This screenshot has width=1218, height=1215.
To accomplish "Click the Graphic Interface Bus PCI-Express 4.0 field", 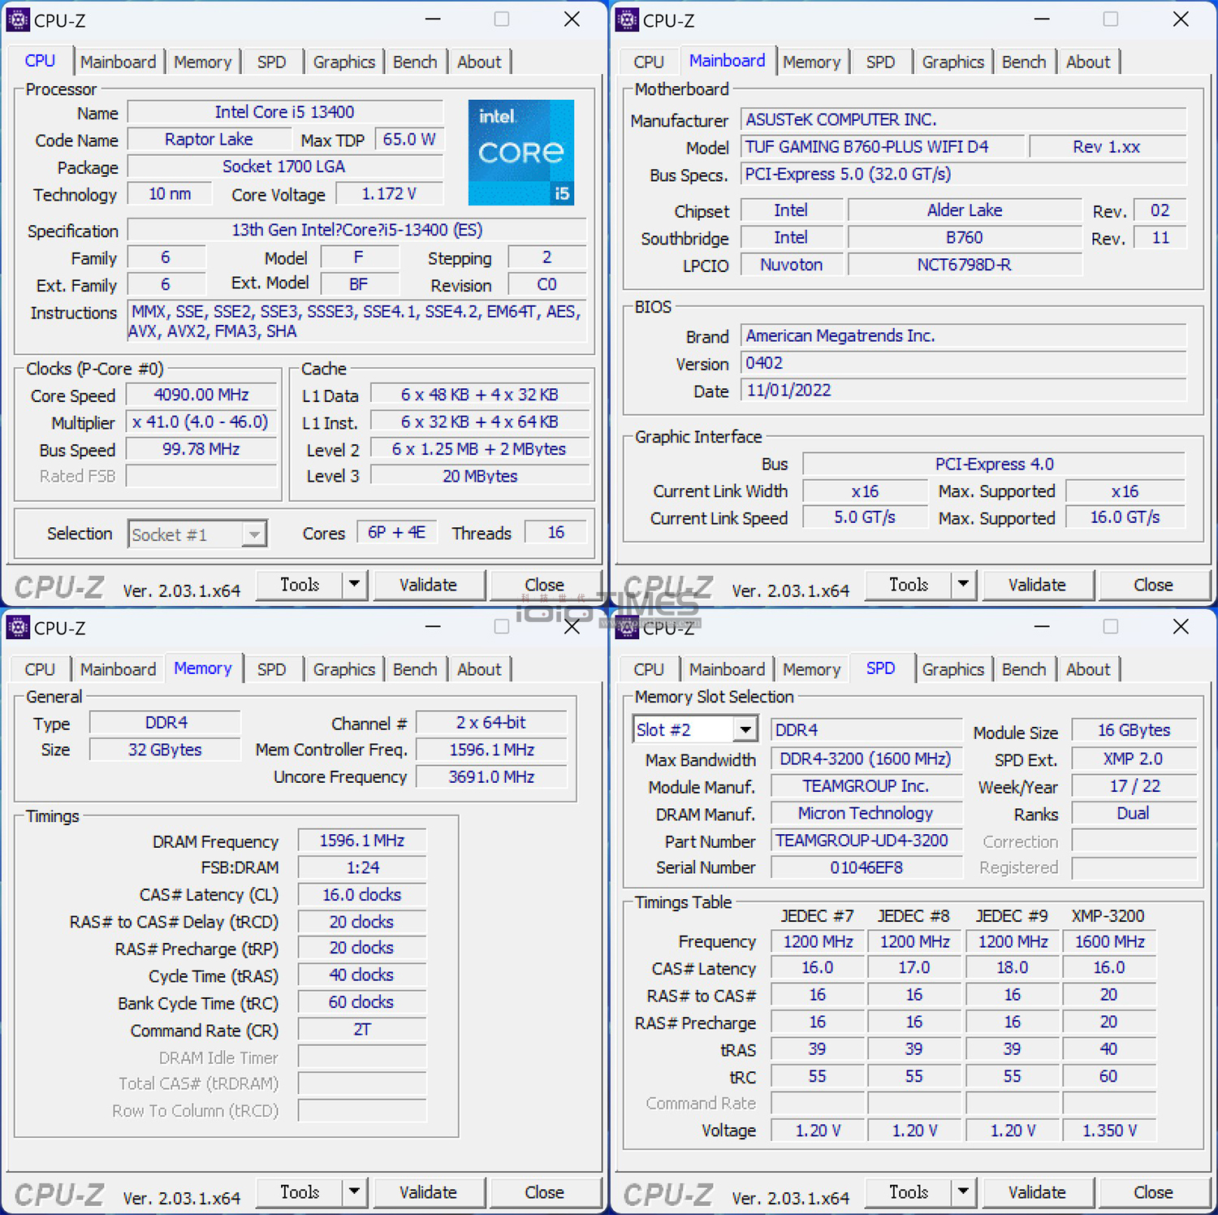I will [x=994, y=464].
